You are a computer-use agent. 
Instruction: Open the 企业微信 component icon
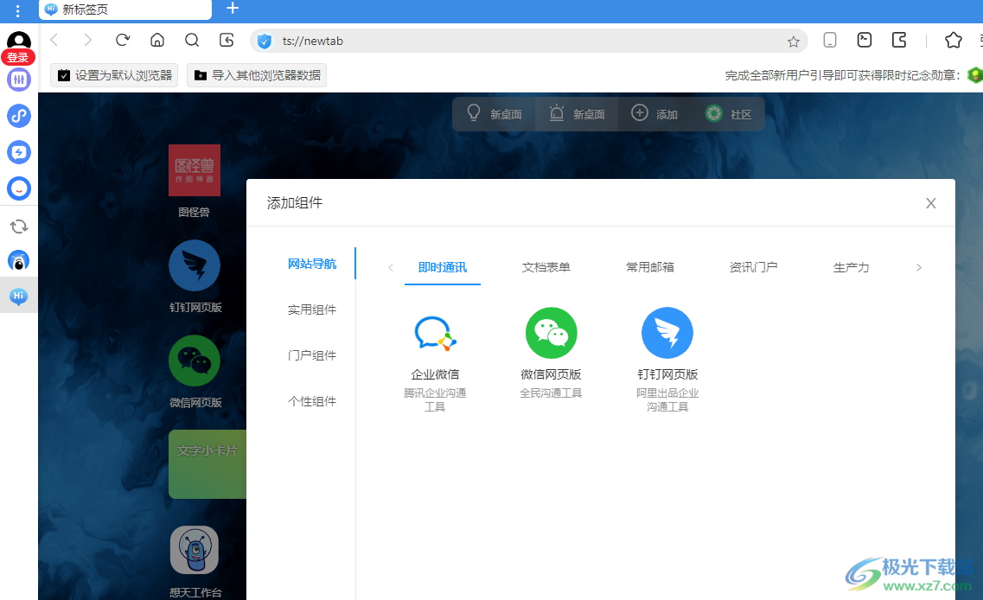click(x=435, y=333)
